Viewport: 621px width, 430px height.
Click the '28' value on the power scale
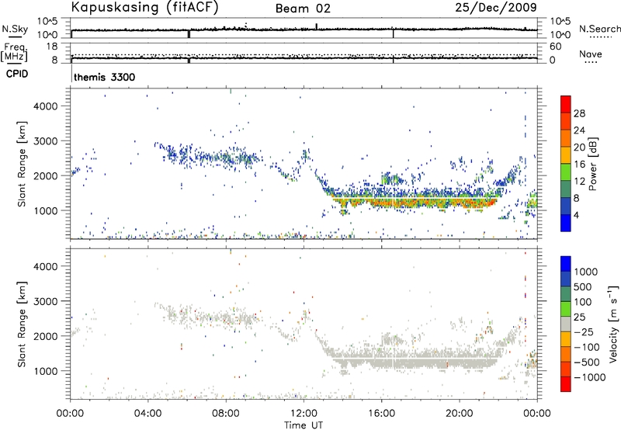[579, 113]
